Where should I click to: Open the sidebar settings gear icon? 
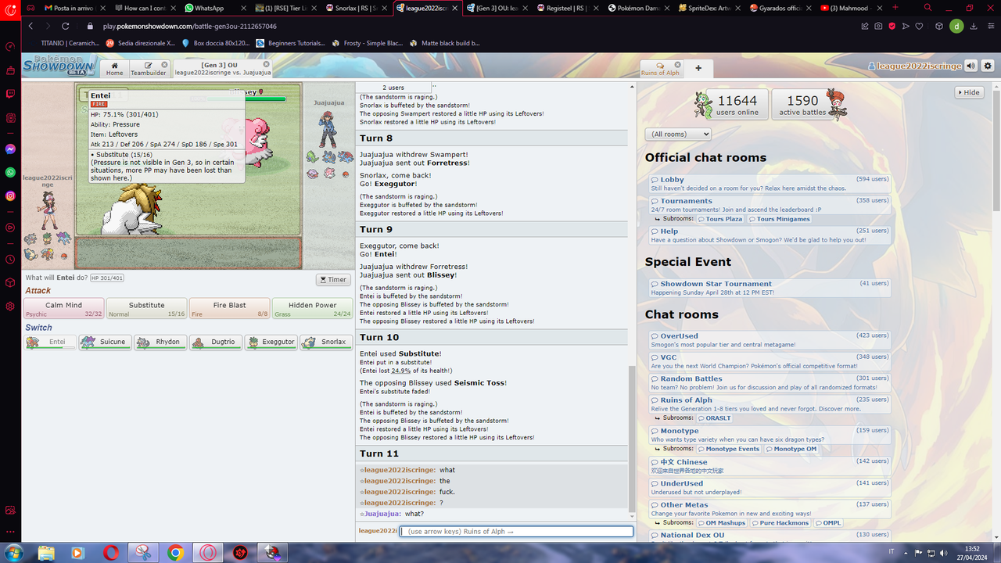[10, 306]
